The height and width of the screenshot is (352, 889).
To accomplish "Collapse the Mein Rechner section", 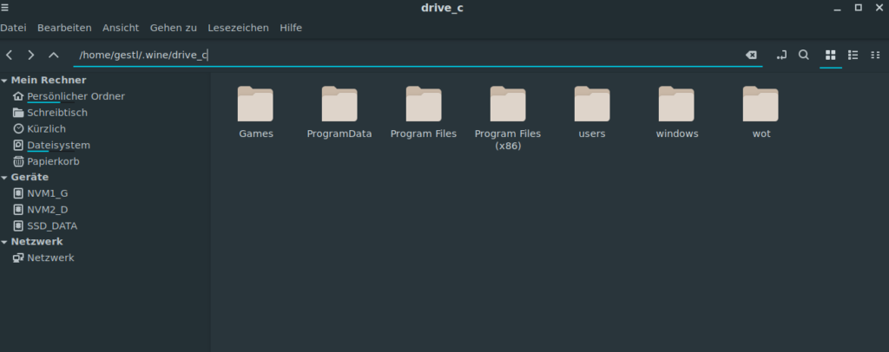I will [4, 81].
